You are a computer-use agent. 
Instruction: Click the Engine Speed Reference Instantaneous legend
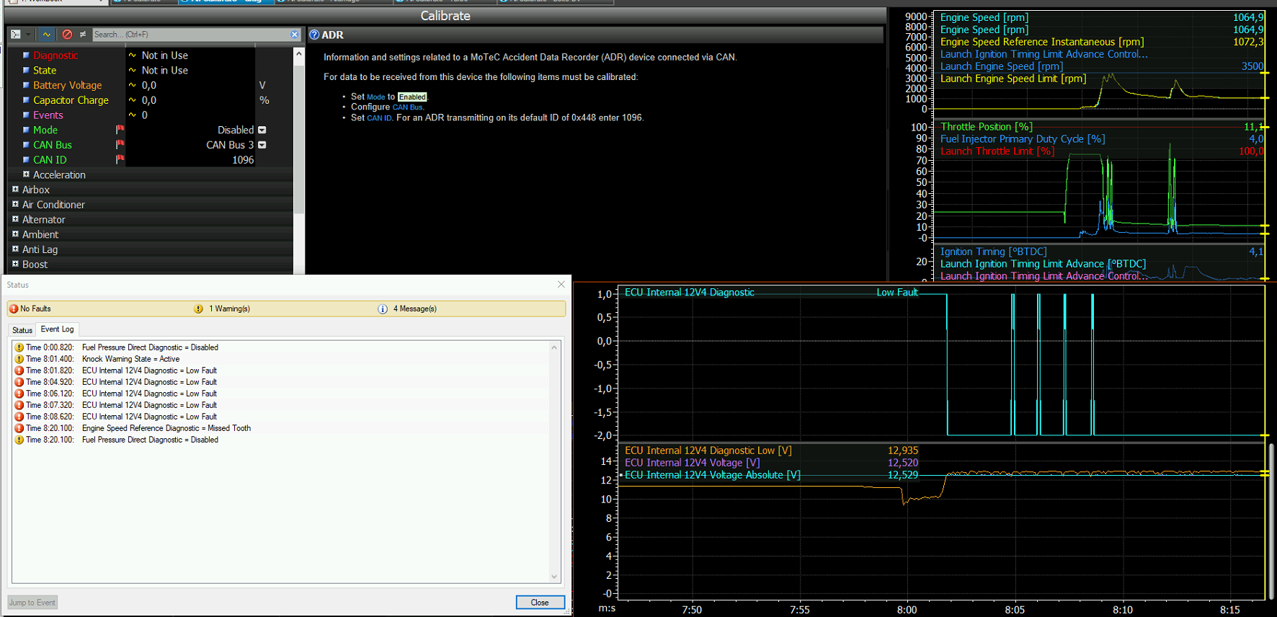point(1042,42)
